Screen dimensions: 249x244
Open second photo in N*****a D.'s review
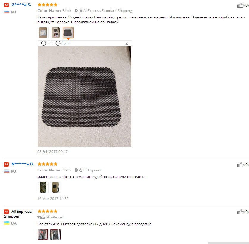[55, 187]
